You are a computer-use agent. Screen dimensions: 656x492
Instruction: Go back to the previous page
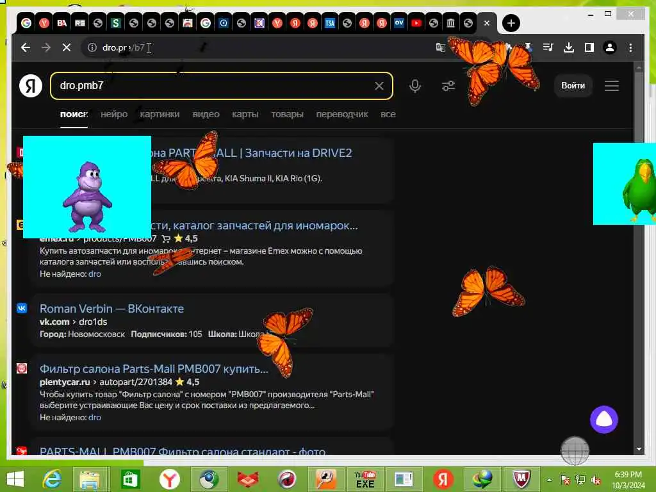click(26, 47)
